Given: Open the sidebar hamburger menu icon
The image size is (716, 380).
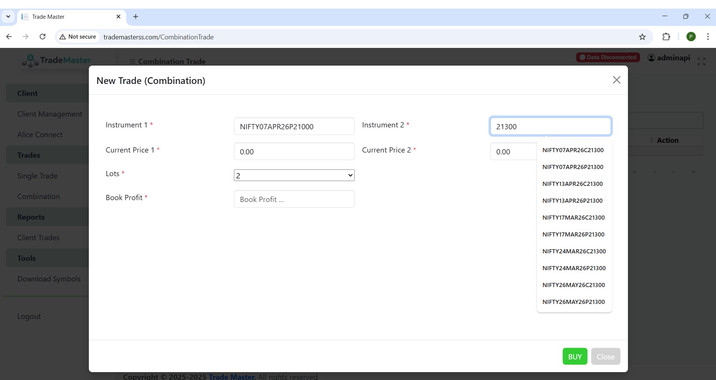Looking at the screenshot, I should [x=132, y=61].
